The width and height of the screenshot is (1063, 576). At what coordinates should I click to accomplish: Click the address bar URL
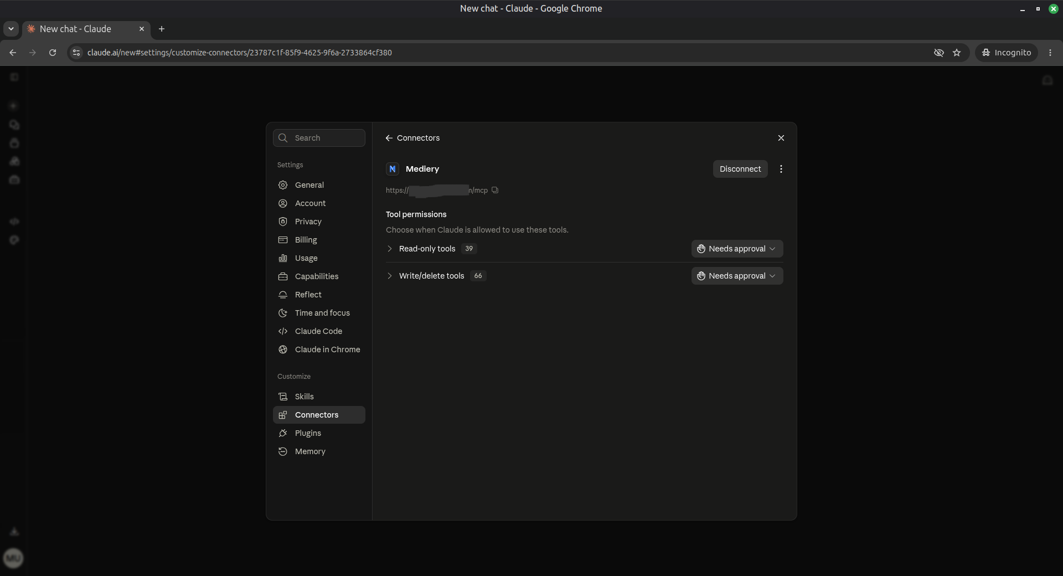pyautogui.click(x=239, y=53)
